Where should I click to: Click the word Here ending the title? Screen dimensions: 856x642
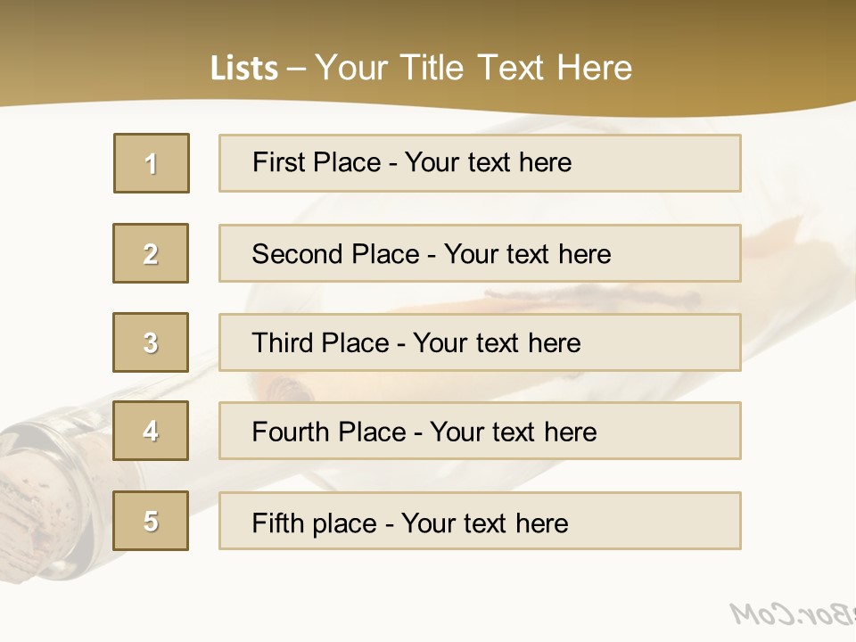(594, 69)
